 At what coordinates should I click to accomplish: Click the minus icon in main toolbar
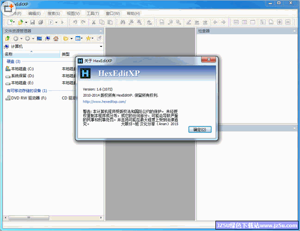click(288, 22)
